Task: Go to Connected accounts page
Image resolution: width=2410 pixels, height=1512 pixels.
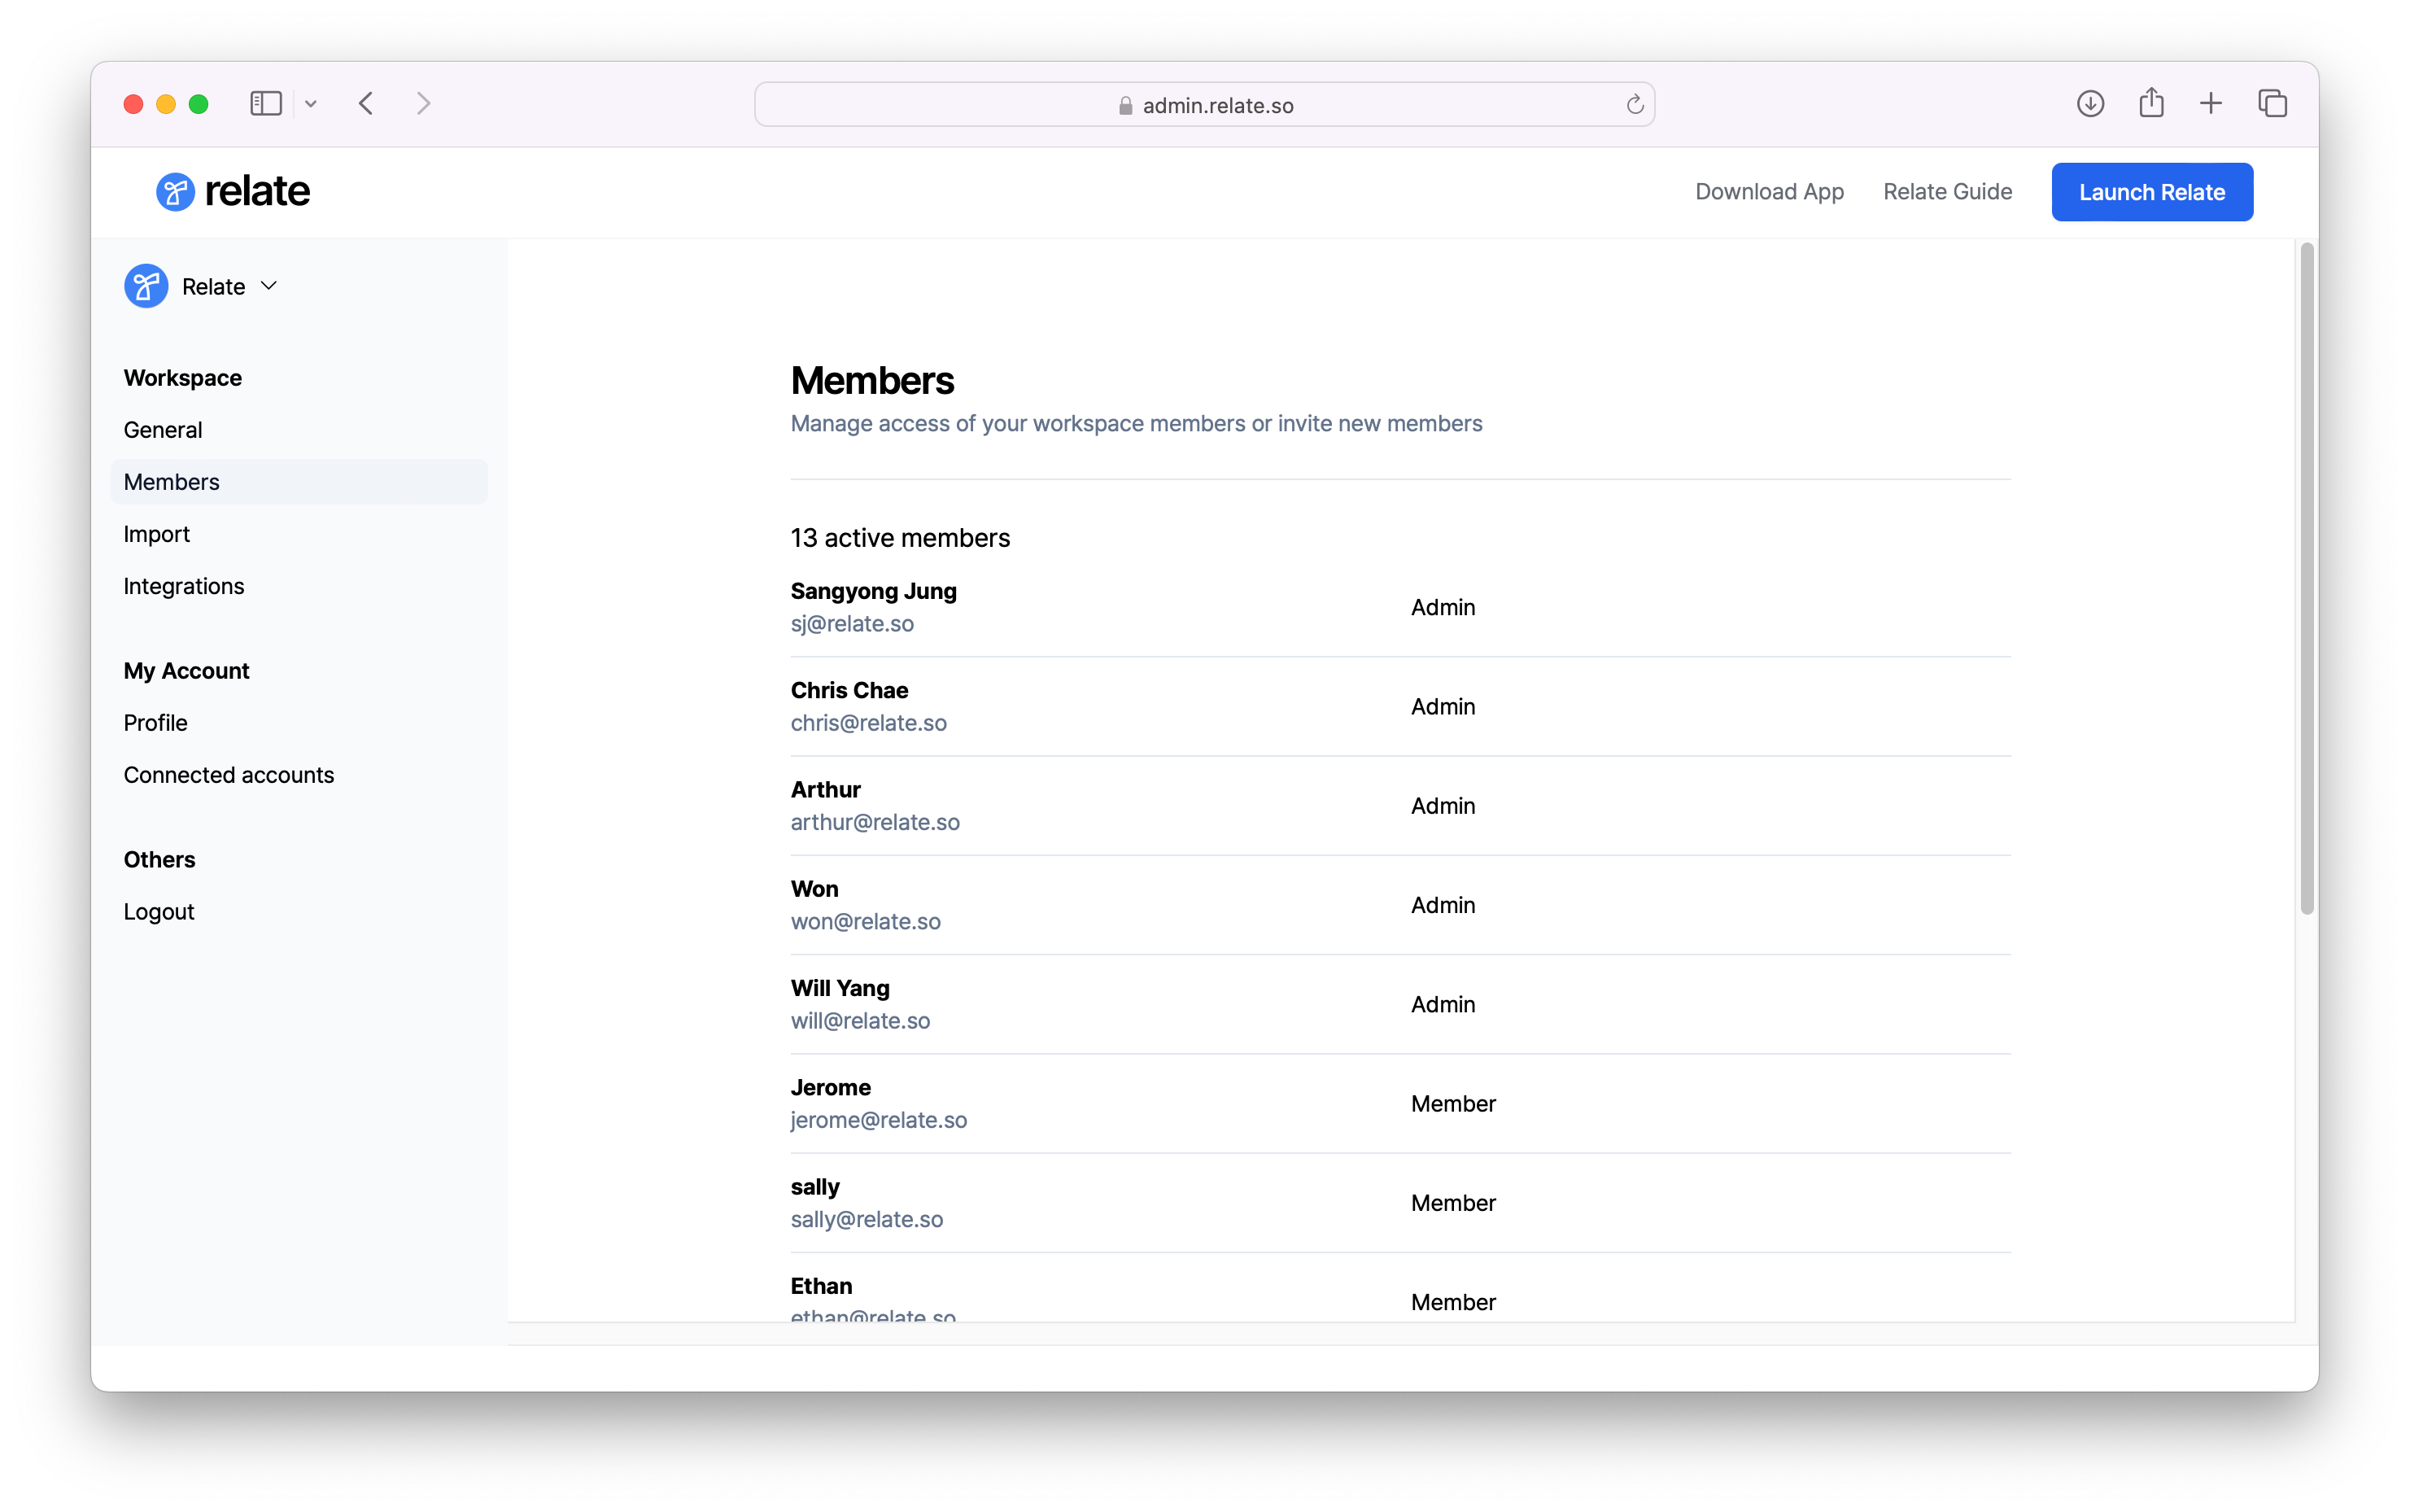Action: [229, 775]
